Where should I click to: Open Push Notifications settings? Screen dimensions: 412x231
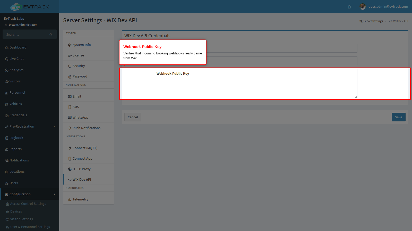tap(89, 128)
